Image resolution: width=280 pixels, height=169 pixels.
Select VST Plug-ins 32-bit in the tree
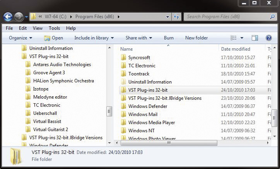pyautogui.click(x=49, y=56)
